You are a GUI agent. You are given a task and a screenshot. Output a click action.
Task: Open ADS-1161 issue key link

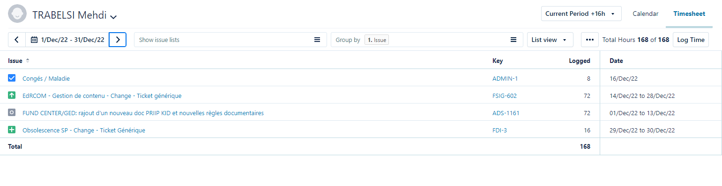[x=506, y=113]
